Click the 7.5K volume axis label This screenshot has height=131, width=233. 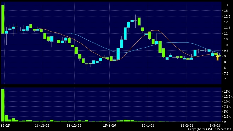(228, 107)
